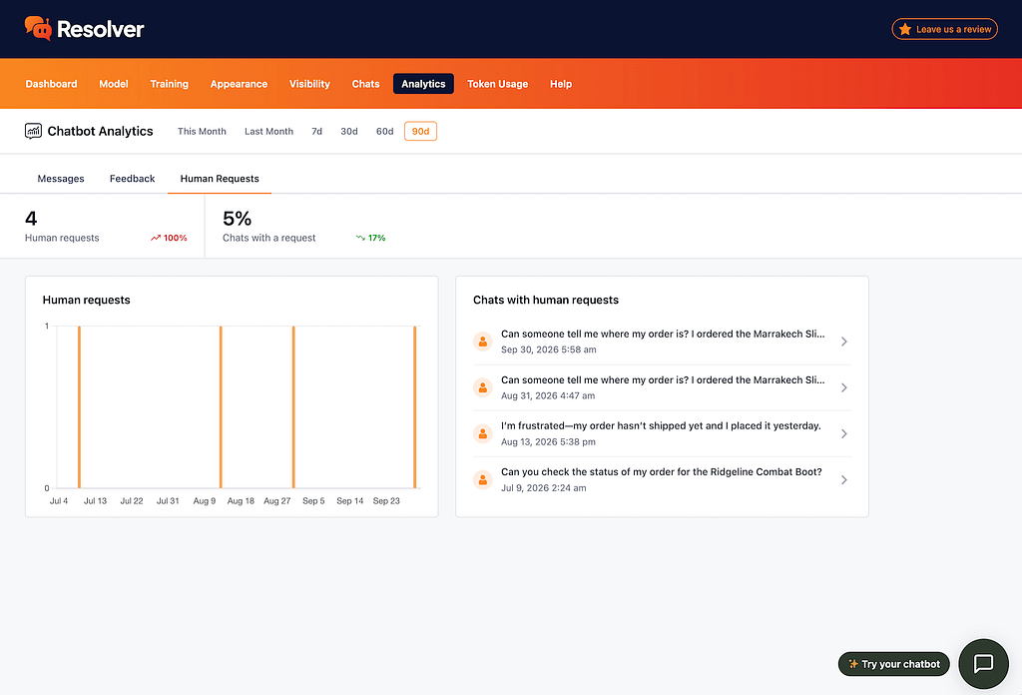Image resolution: width=1022 pixels, height=695 pixels.
Task: Open the Messages analytics tab
Action: (x=61, y=179)
